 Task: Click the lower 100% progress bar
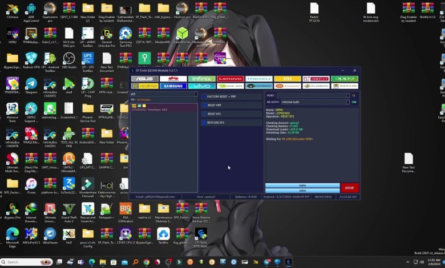pyautogui.click(x=302, y=190)
